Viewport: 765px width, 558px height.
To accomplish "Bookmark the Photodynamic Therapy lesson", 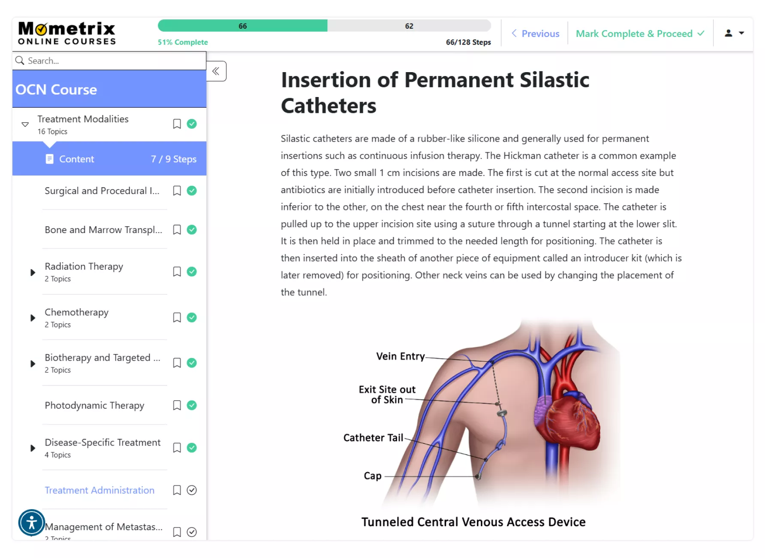I will pos(177,406).
